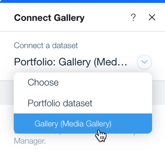Click the truncated dataset name field
165x158 pixels.
(71, 62)
